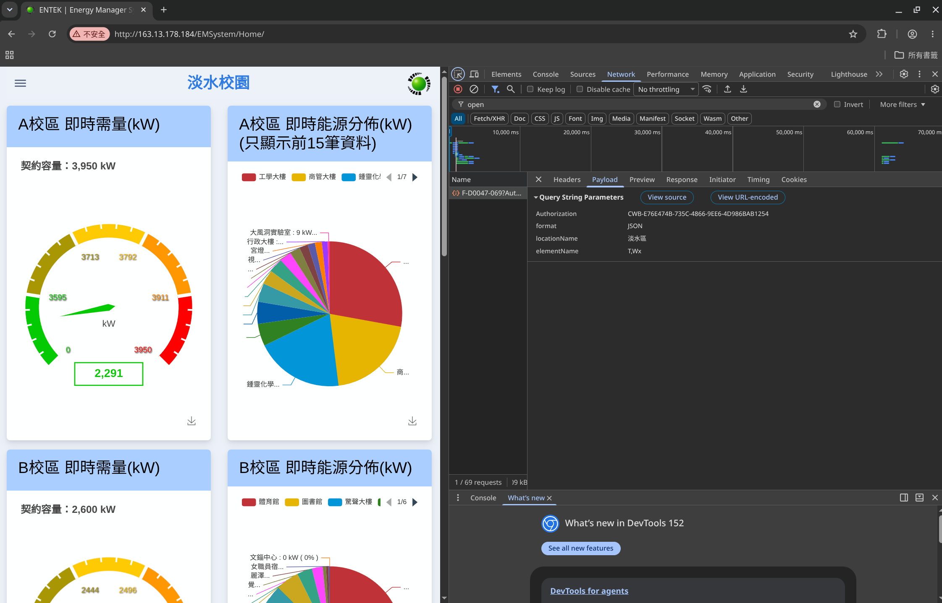Open DevTools settings gear
The width and height of the screenshot is (942, 603).
pyautogui.click(x=904, y=74)
